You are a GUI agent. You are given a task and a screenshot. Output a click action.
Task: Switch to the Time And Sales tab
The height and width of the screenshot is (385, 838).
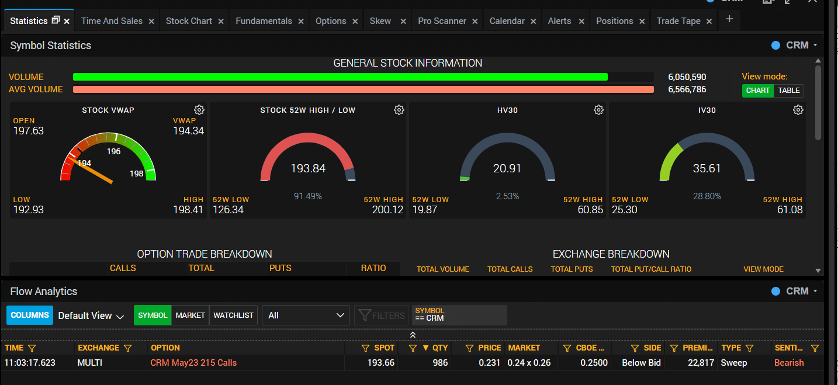(112, 21)
